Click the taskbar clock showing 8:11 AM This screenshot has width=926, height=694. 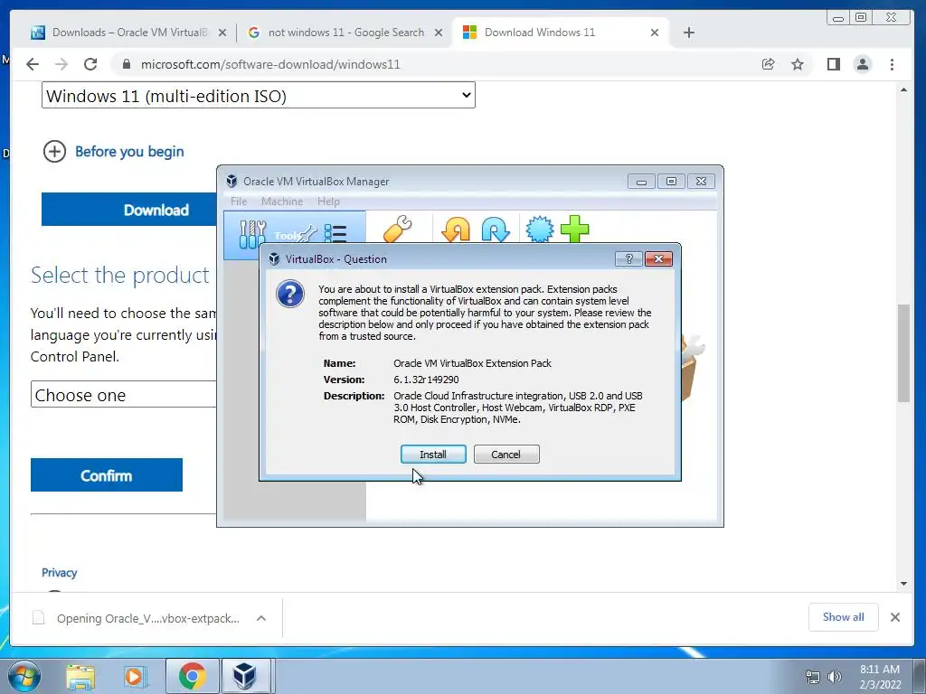(x=880, y=677)
